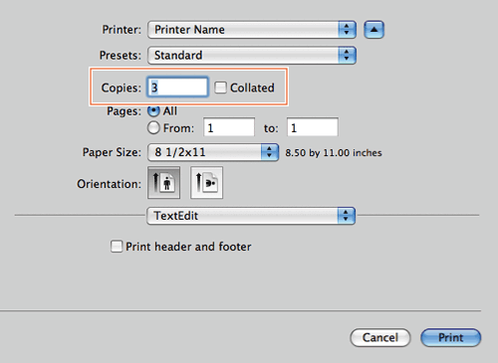Enable the Collated checkbox
This screenshot has height=363, width=498.
click(x=220, y=88)
